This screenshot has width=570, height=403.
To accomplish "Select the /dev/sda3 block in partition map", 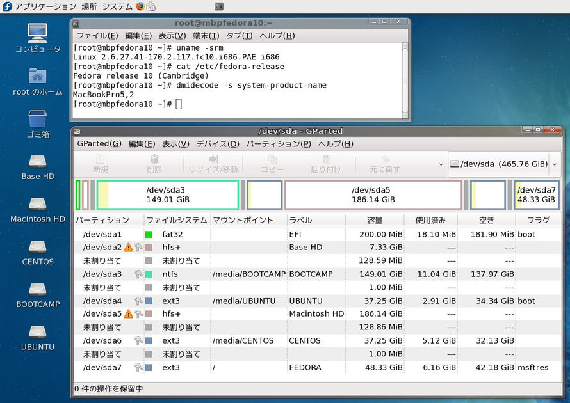I will point(168,194).
